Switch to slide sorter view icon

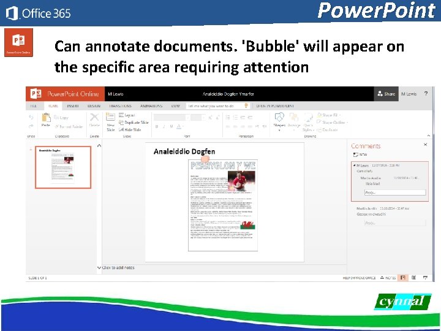click(413, 278)
